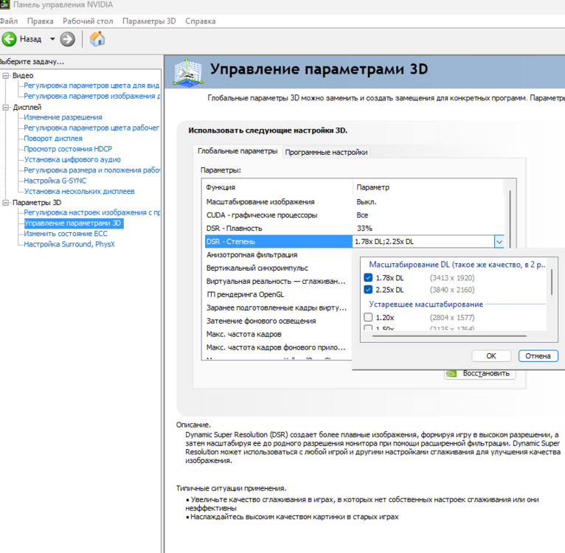Viewport: 565px width, 553px height.
Task: Uncheck the 1.78x DL checkbox
Action: click(x=368, y=278)
